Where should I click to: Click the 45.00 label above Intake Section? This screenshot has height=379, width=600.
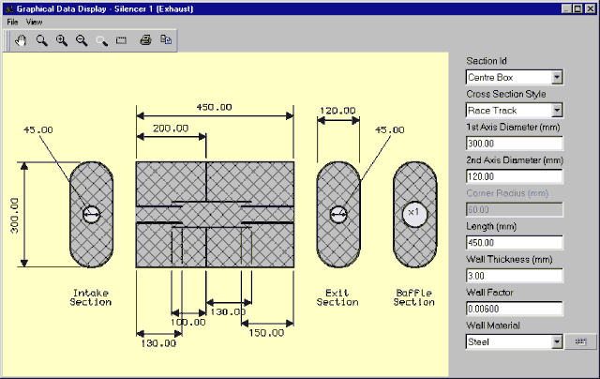38,130
